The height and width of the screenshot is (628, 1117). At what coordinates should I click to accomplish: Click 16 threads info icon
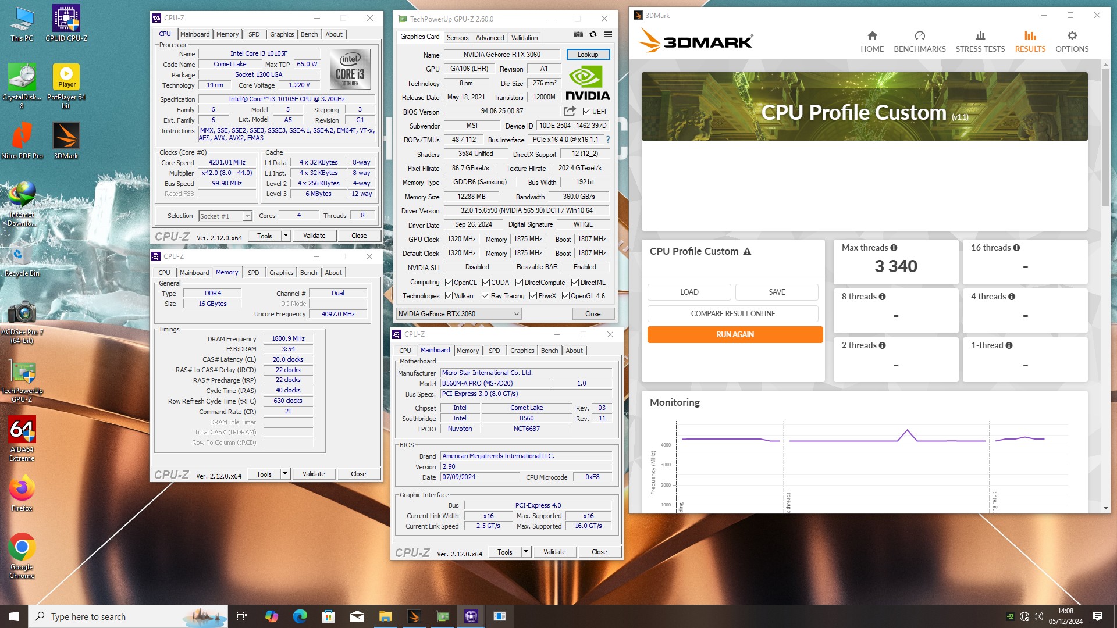(x=1016, y=248)
